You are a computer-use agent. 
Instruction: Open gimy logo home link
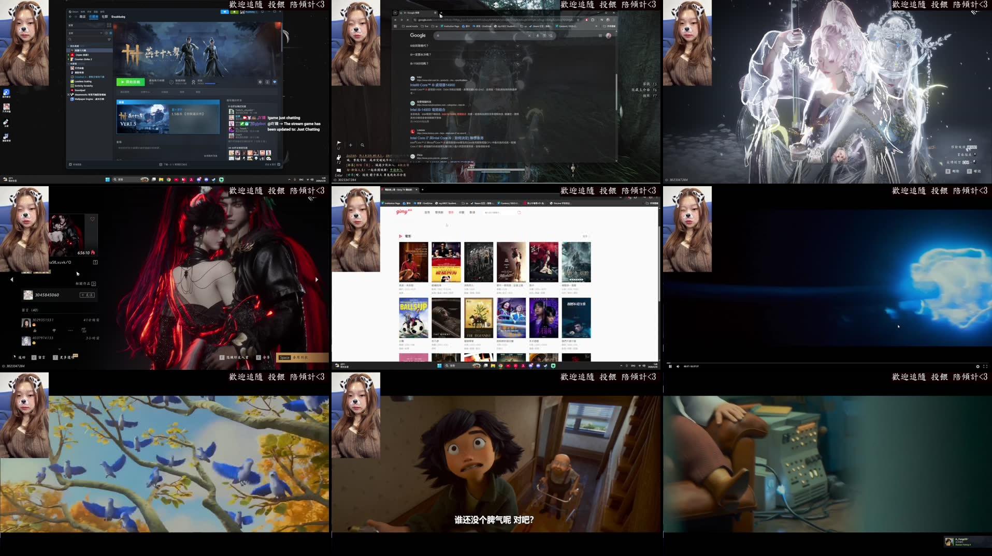click(404, 212)
